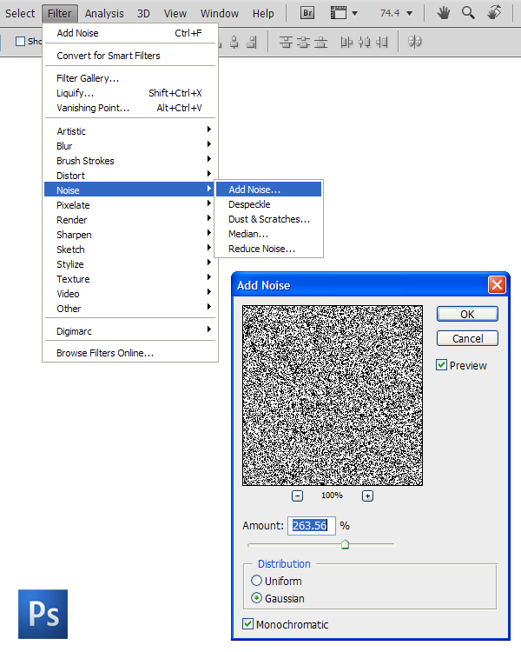This screenshot has width=521, height=652.
Task: Select the Rotate View tool icon
Action: [493, 12]
